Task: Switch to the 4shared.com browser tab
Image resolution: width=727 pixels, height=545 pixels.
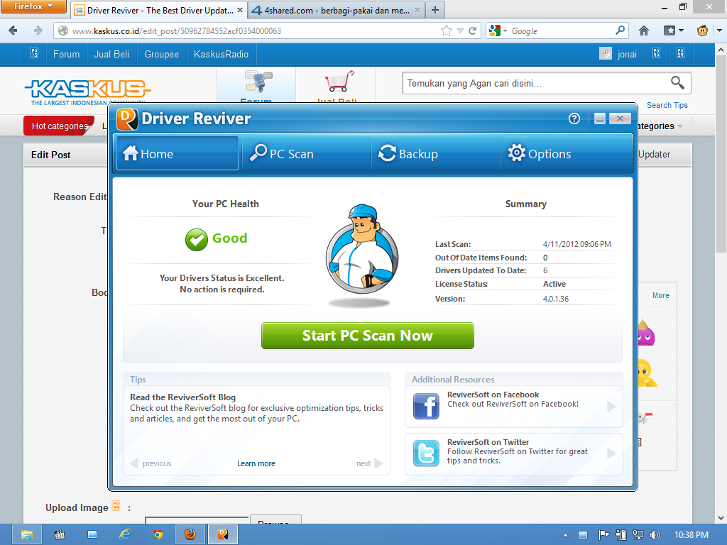Action: [337, 10]
